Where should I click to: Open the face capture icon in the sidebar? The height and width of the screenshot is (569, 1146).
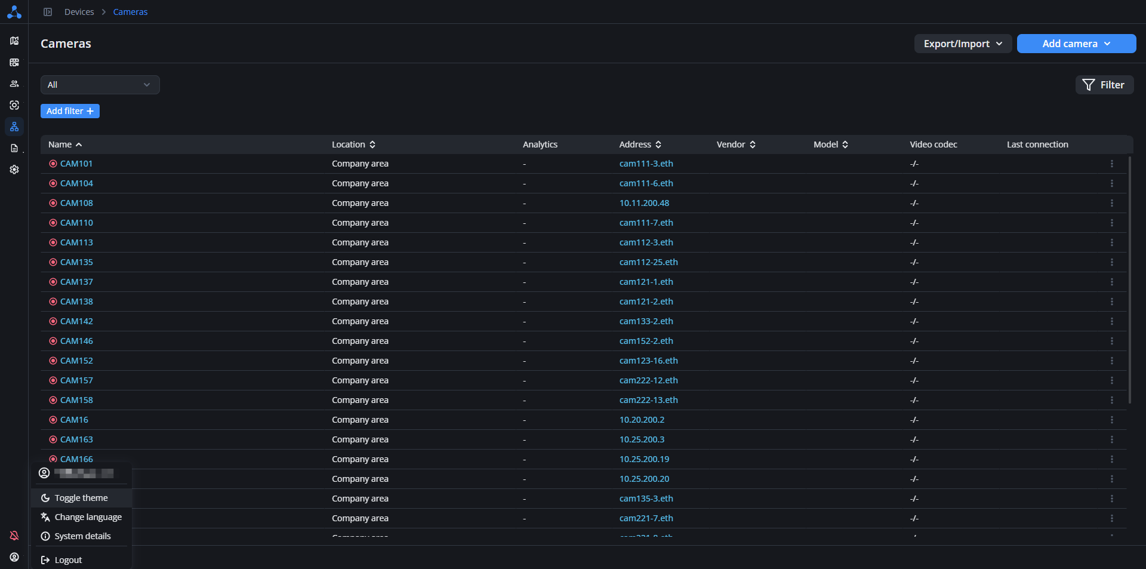coord(14,105)
